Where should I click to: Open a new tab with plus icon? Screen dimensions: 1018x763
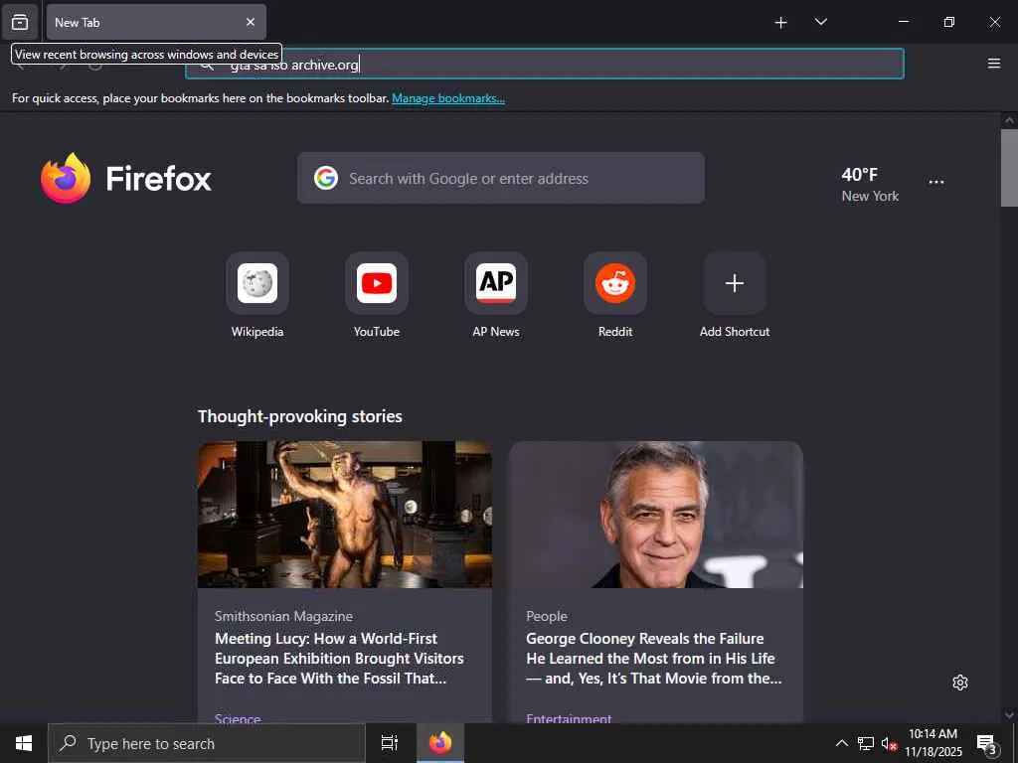pyautogui.click(x=781, y=23)
